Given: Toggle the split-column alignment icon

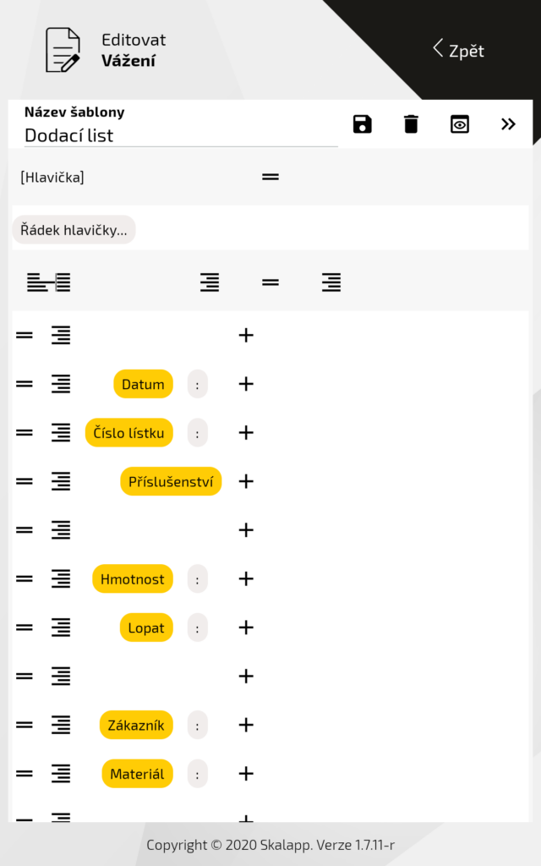Looking at the screenshot, I should (x=49, y=282).
